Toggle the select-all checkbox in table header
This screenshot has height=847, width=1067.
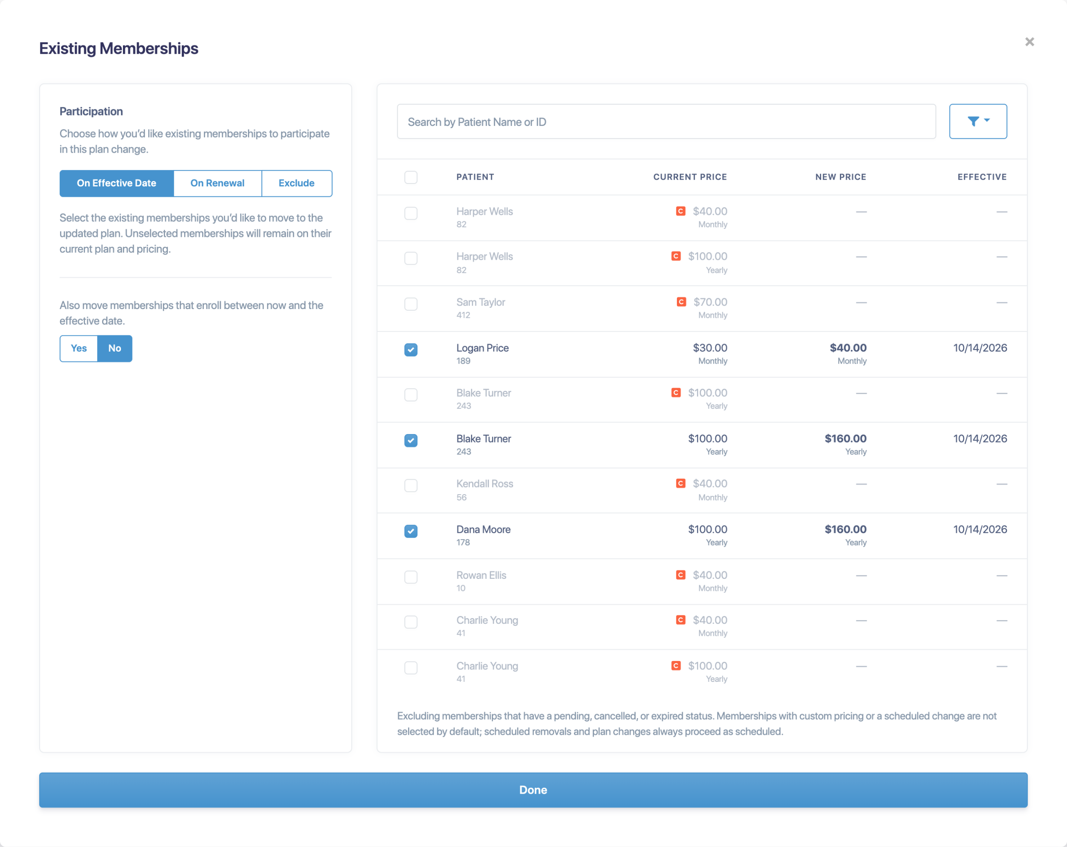coord(411,177)
